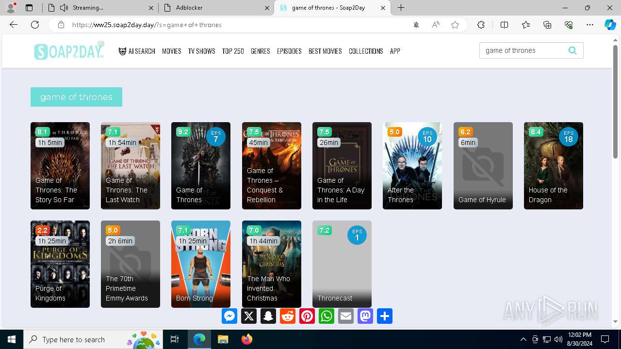Open App menu item
The width and height of the screenshot is (621, 349).
pos(395,51)
